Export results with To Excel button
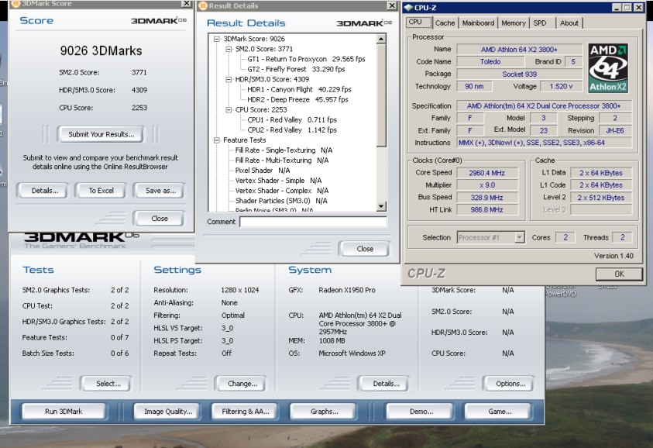The height and width of the screenshot is (448, 653). coord(101,191)
